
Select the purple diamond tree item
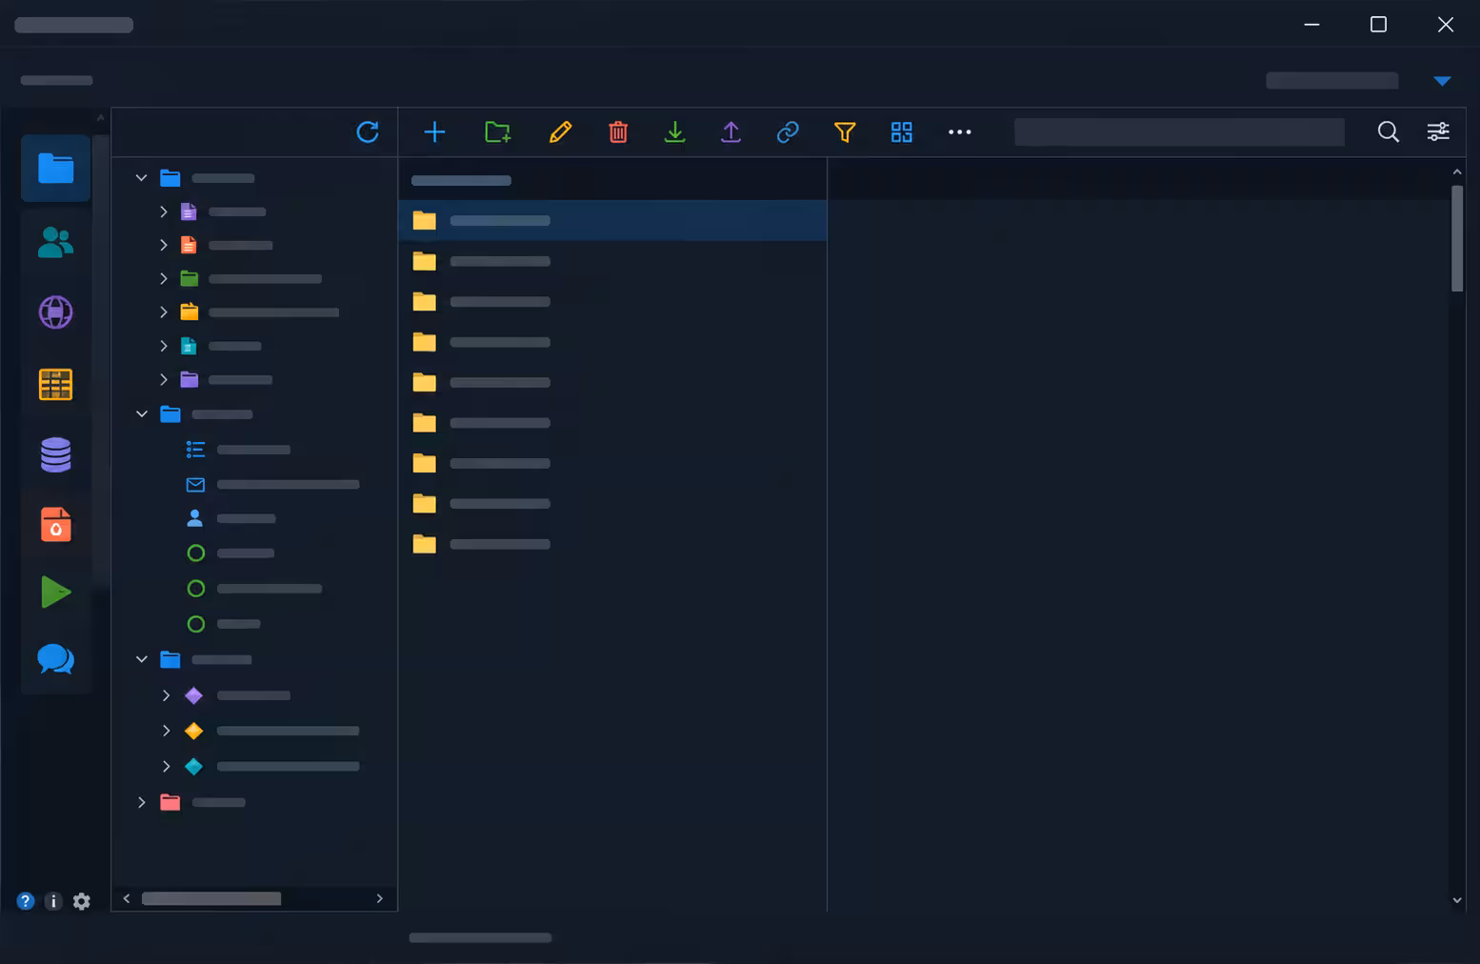coord(236,695)
